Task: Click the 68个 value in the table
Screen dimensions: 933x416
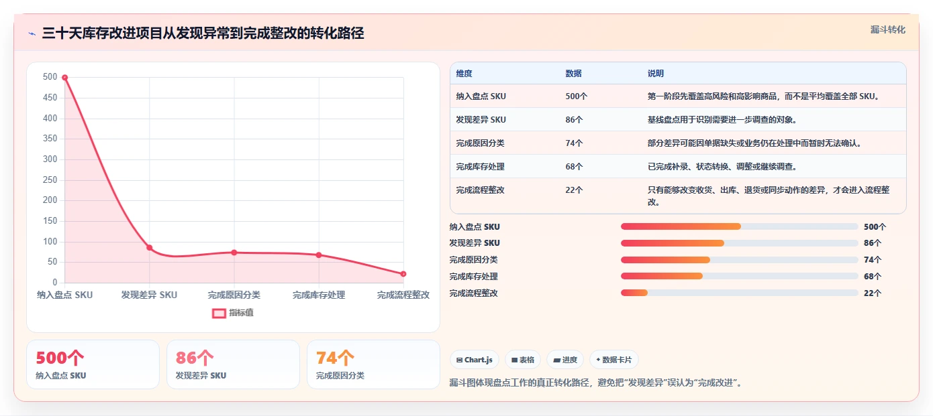Action: click(x=574, y=167)
